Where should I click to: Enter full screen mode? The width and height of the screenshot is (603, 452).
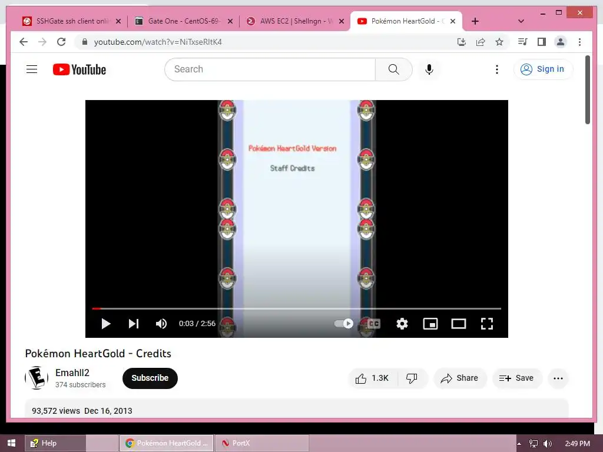pos(487,324)
